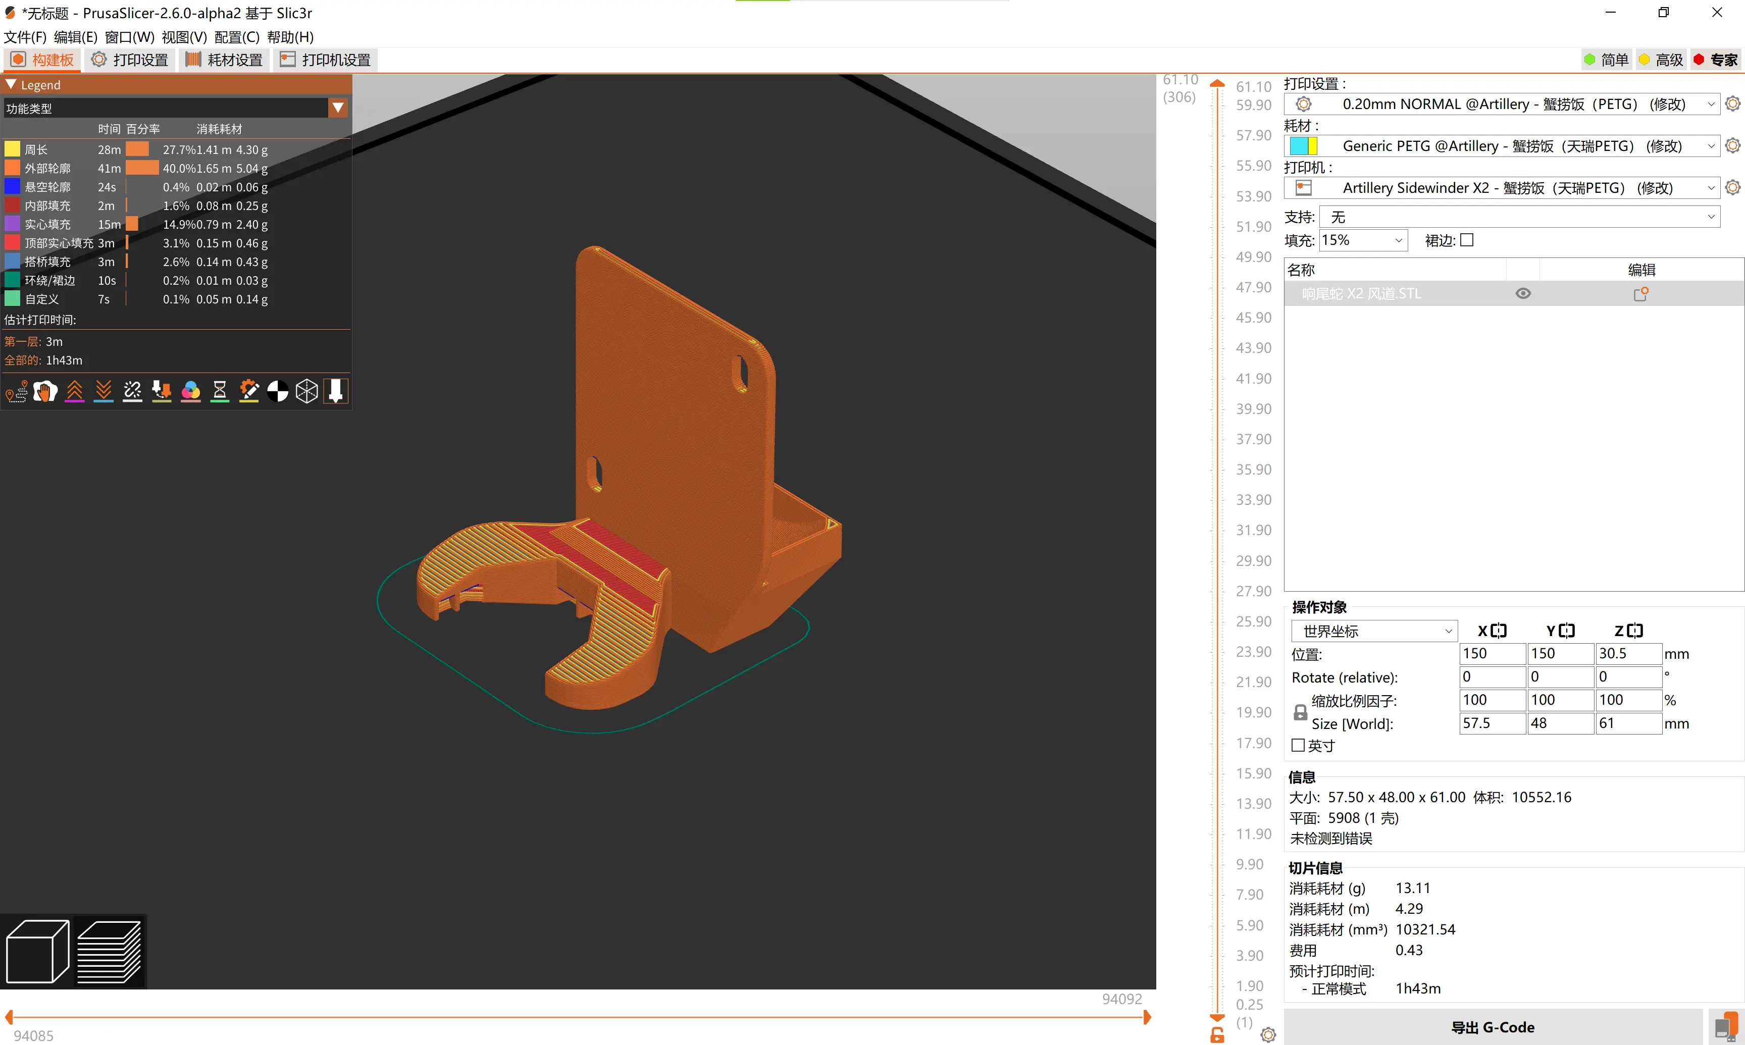Toggle the vertical slider lock icon
Viewport: 1745px width, 1045px height.
pos(1217,1035)
